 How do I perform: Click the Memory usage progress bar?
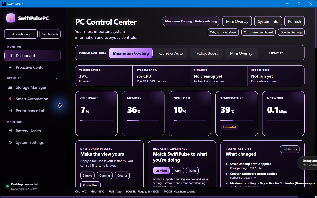click(x=143, y=120)
